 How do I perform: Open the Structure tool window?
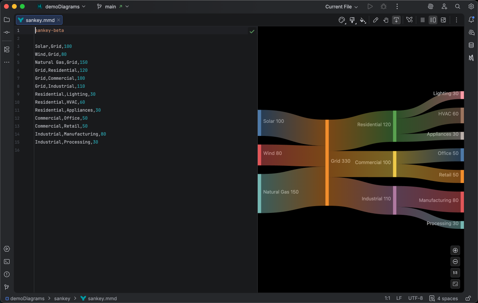[7, 49]
